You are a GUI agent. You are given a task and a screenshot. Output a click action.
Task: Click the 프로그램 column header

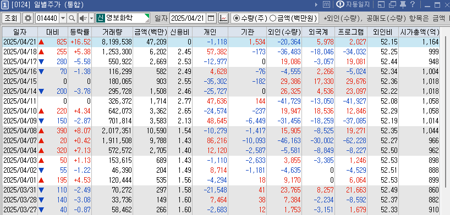click(x=350, y=32)
